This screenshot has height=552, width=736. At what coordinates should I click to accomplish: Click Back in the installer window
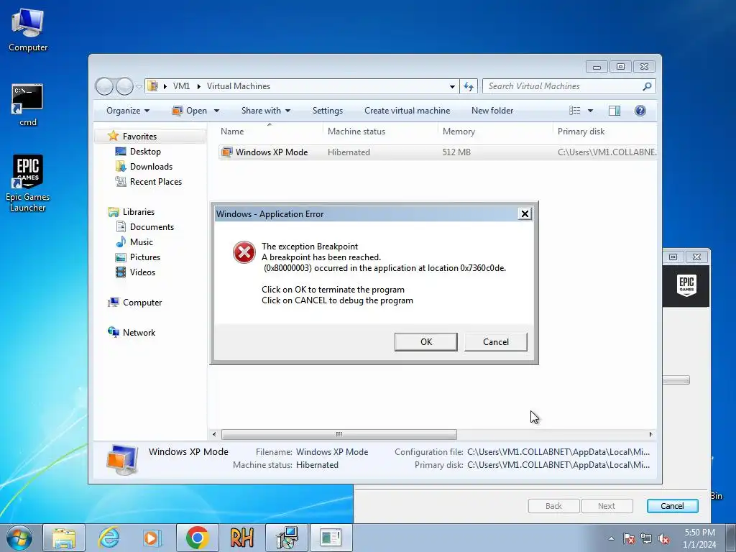click(553, 506)
